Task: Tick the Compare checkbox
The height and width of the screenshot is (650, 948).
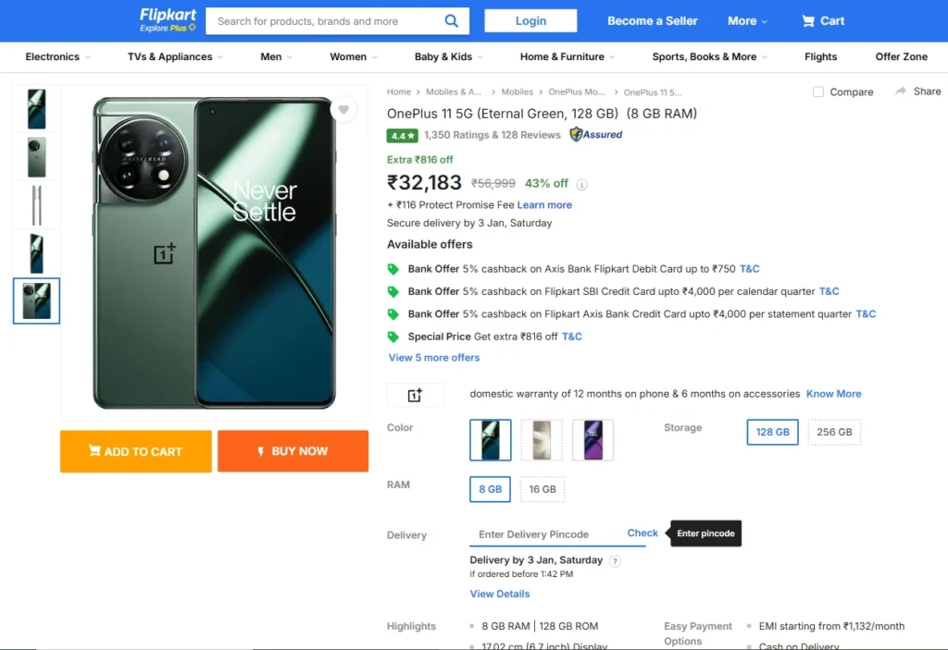Action: (818, 92)
